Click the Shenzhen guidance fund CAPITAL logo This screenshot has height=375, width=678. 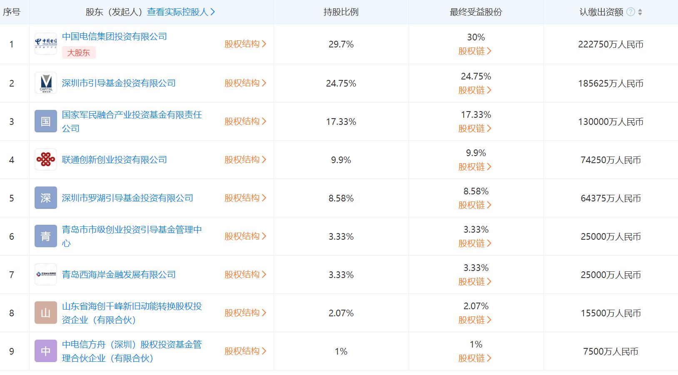[x=46, y=83]
